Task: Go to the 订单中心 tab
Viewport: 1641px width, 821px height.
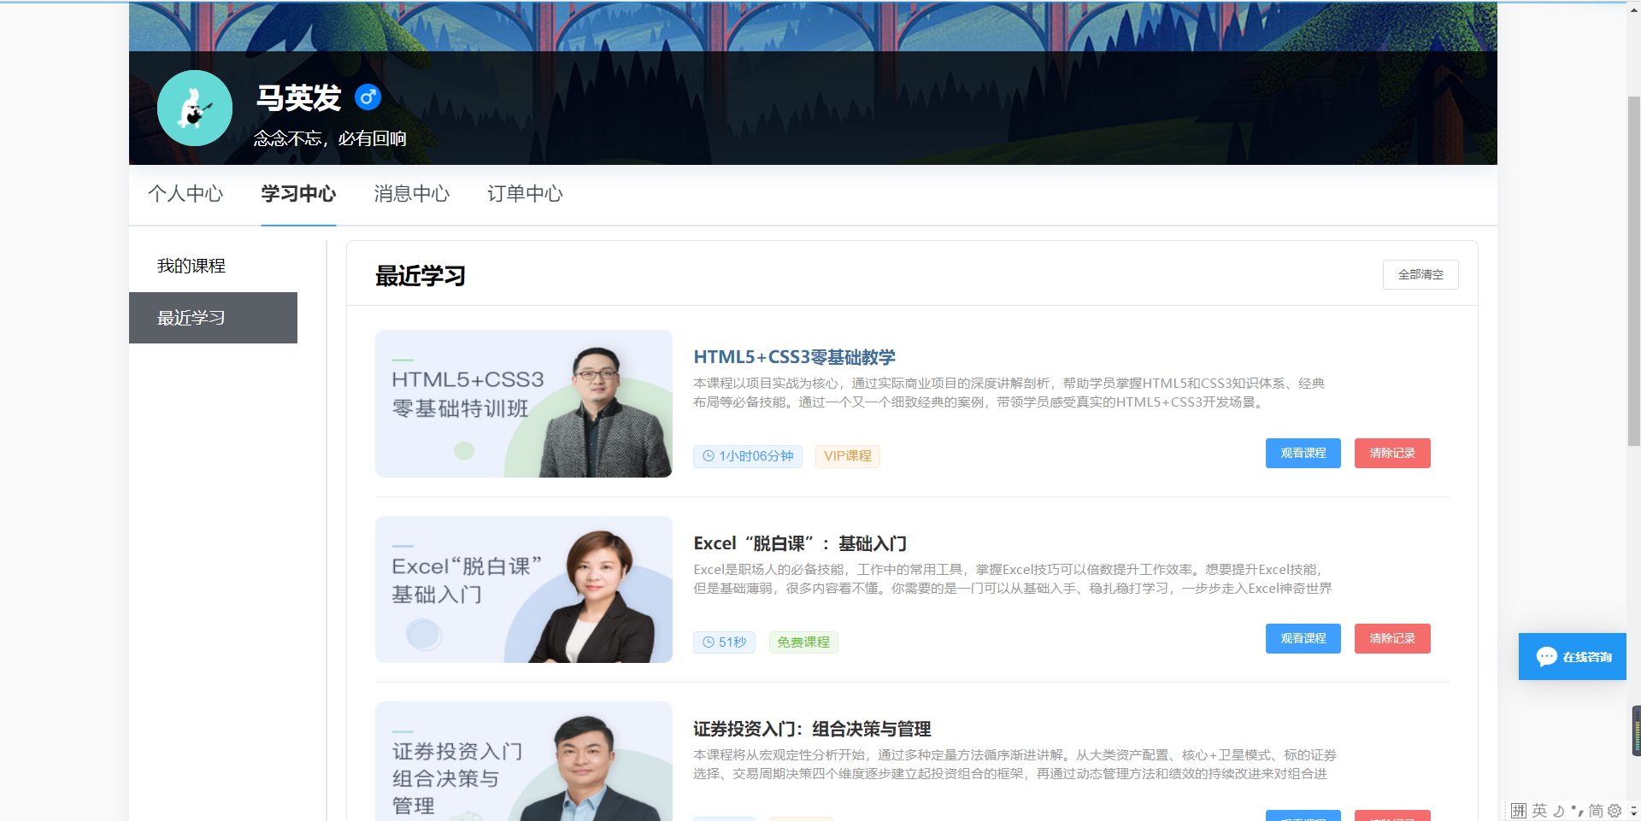Action: pyautogui.click(x=525, y=194)
